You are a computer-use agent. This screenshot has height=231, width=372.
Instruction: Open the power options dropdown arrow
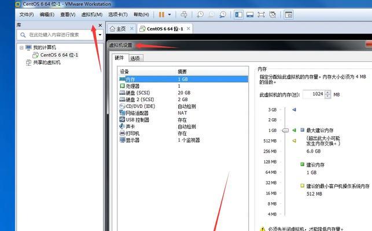click(170, 14)
